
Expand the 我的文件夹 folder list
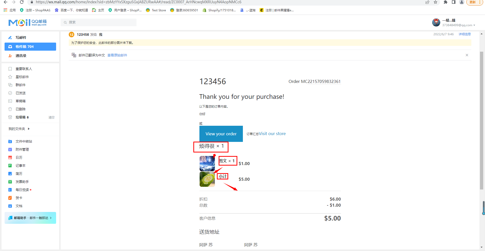pyautogui.click(x=29, y=129)
